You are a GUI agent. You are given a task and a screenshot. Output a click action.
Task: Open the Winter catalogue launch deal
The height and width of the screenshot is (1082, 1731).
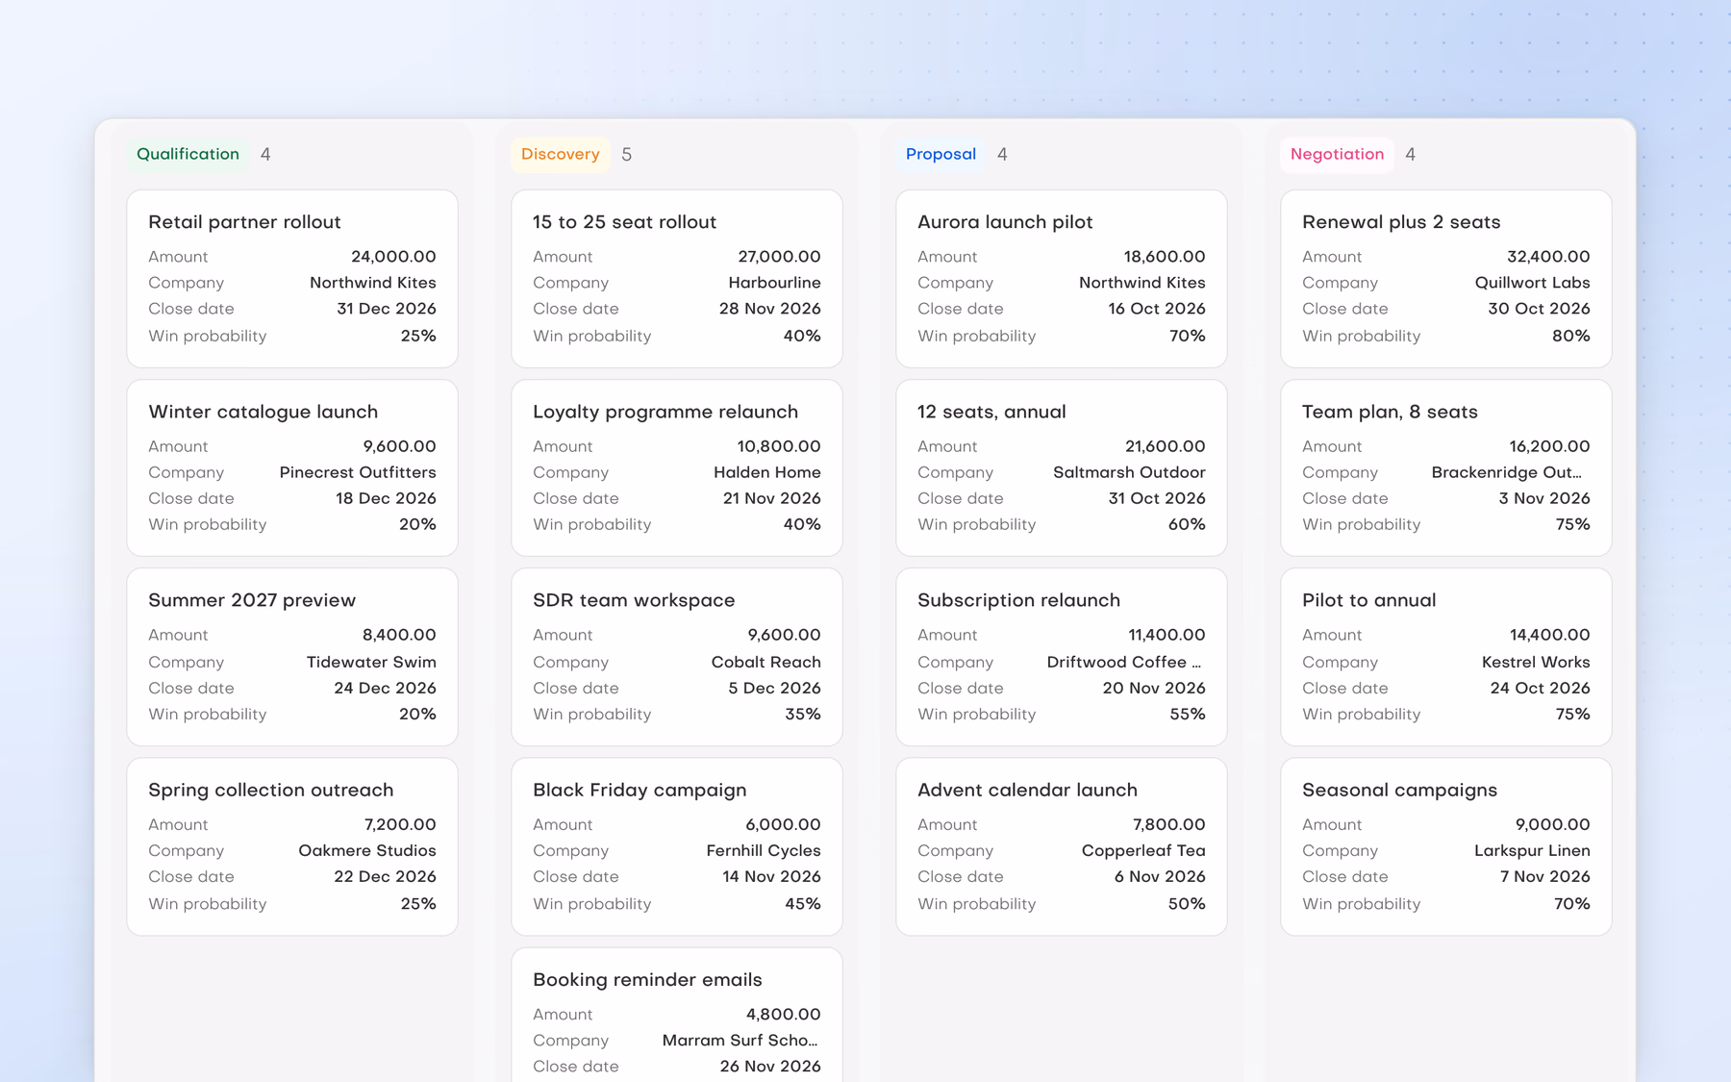pos(292,467)
